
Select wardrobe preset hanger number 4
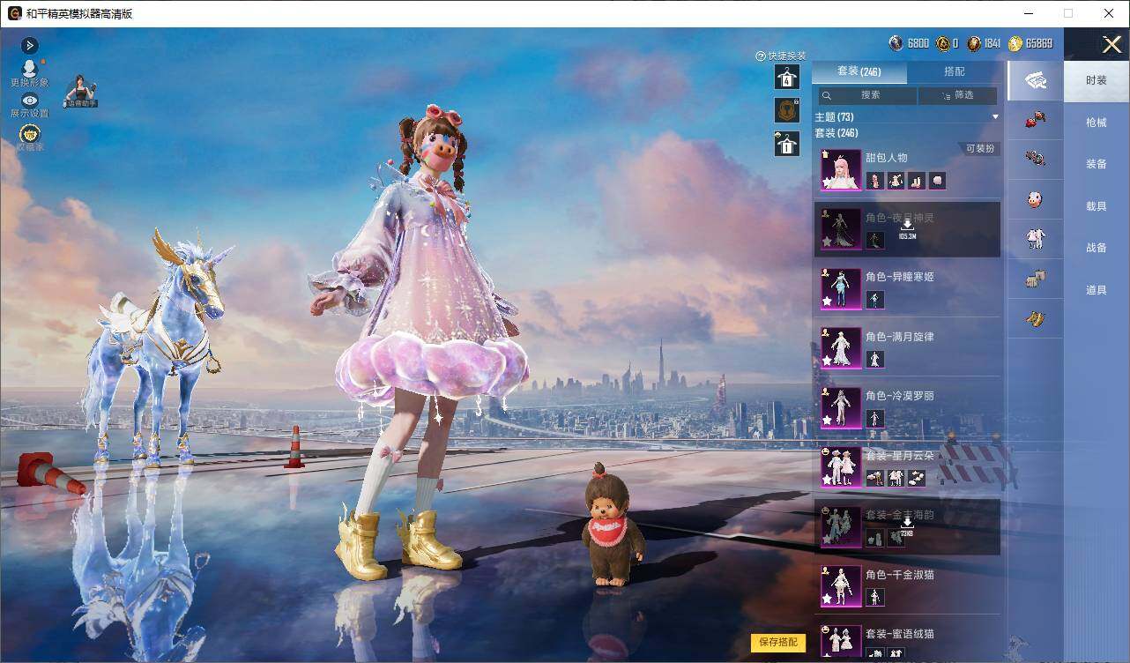[x=787, y=78]
